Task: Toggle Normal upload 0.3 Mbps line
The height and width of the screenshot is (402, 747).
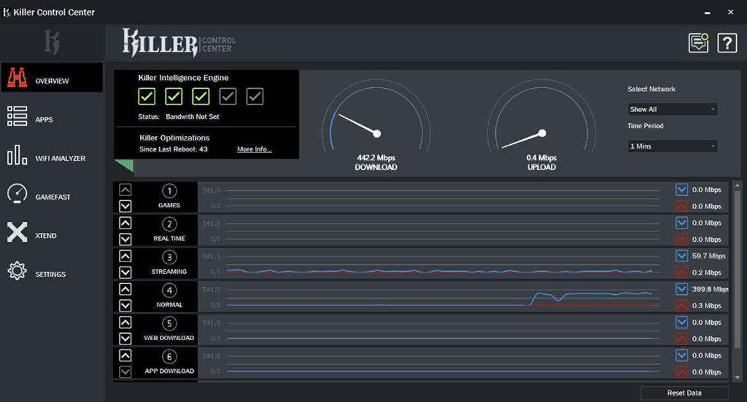Action: coord(682,306)
